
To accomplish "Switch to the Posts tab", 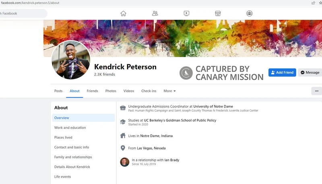I will click(x=58, y=91).
